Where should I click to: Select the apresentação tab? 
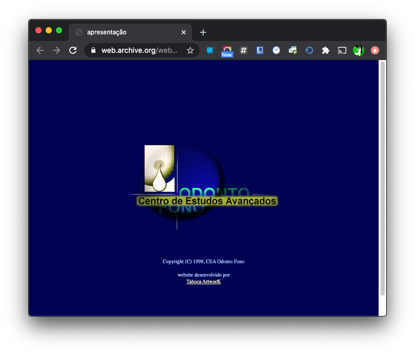[x=123, y=32]
